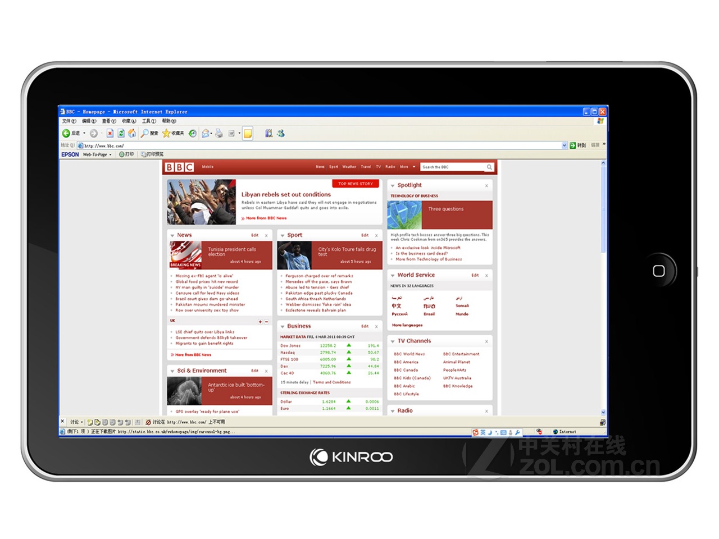Collapse the Sci & Environment module
Image resolution: width=719 pixels, height=539 pixels.
click(172, 371)
